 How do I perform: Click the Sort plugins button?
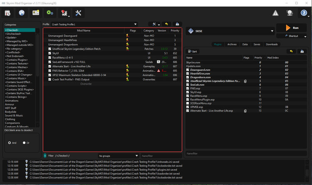click(193, 51)
